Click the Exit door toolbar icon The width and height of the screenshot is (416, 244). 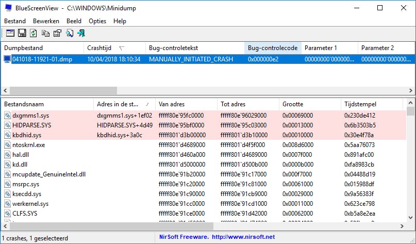pyautogui.click(x=81, y=33)
